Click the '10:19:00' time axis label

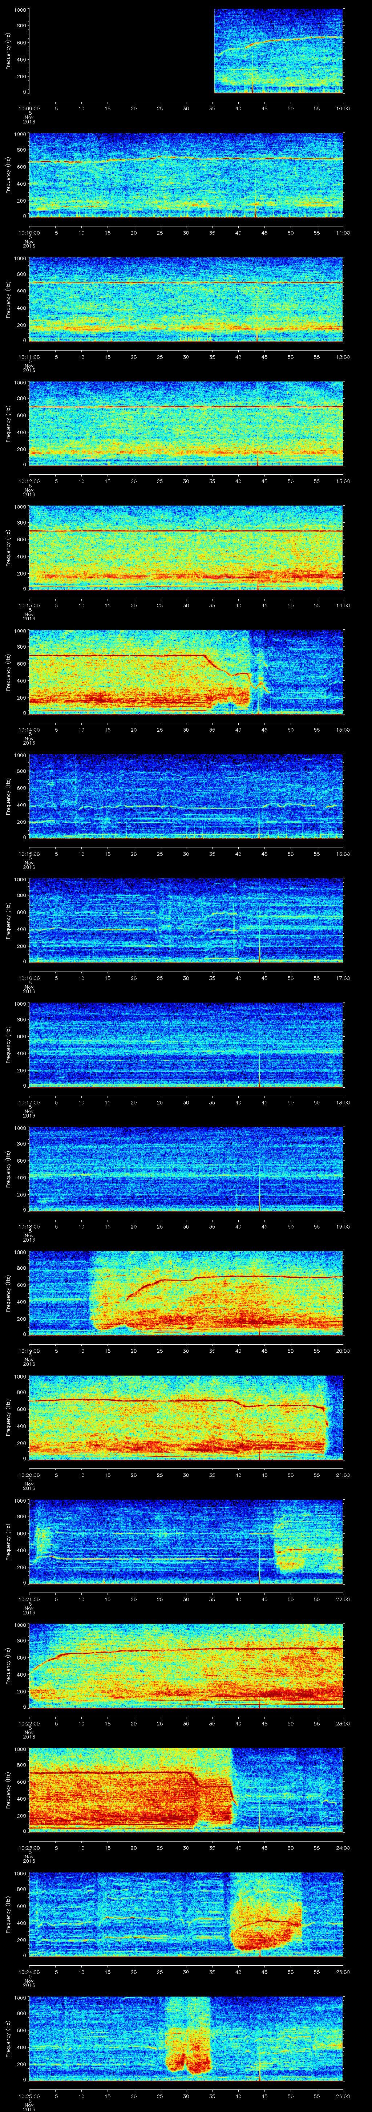coord(29,1351)
